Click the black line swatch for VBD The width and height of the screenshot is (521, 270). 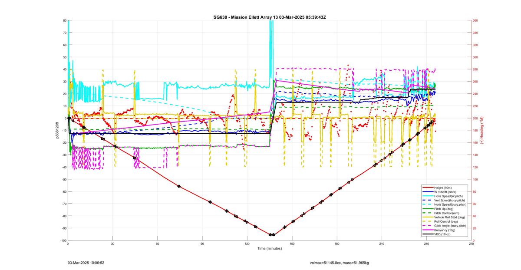[428, 234]
